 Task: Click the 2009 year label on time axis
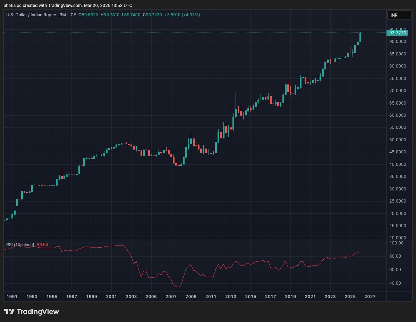tap(191, 297)
